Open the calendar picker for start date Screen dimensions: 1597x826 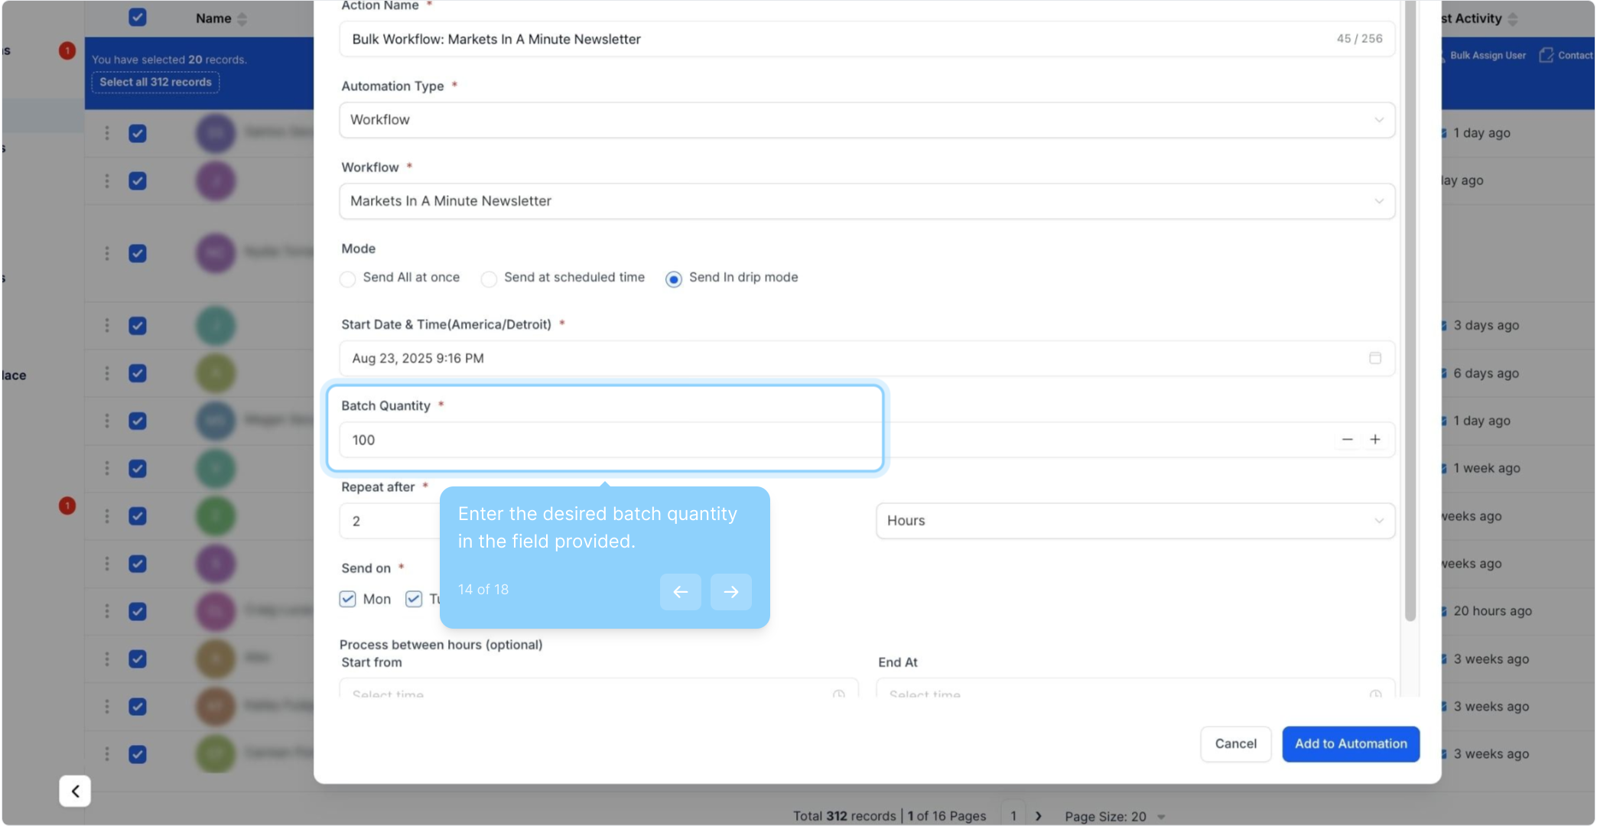pyautogui.click(x=1374, y=358)
